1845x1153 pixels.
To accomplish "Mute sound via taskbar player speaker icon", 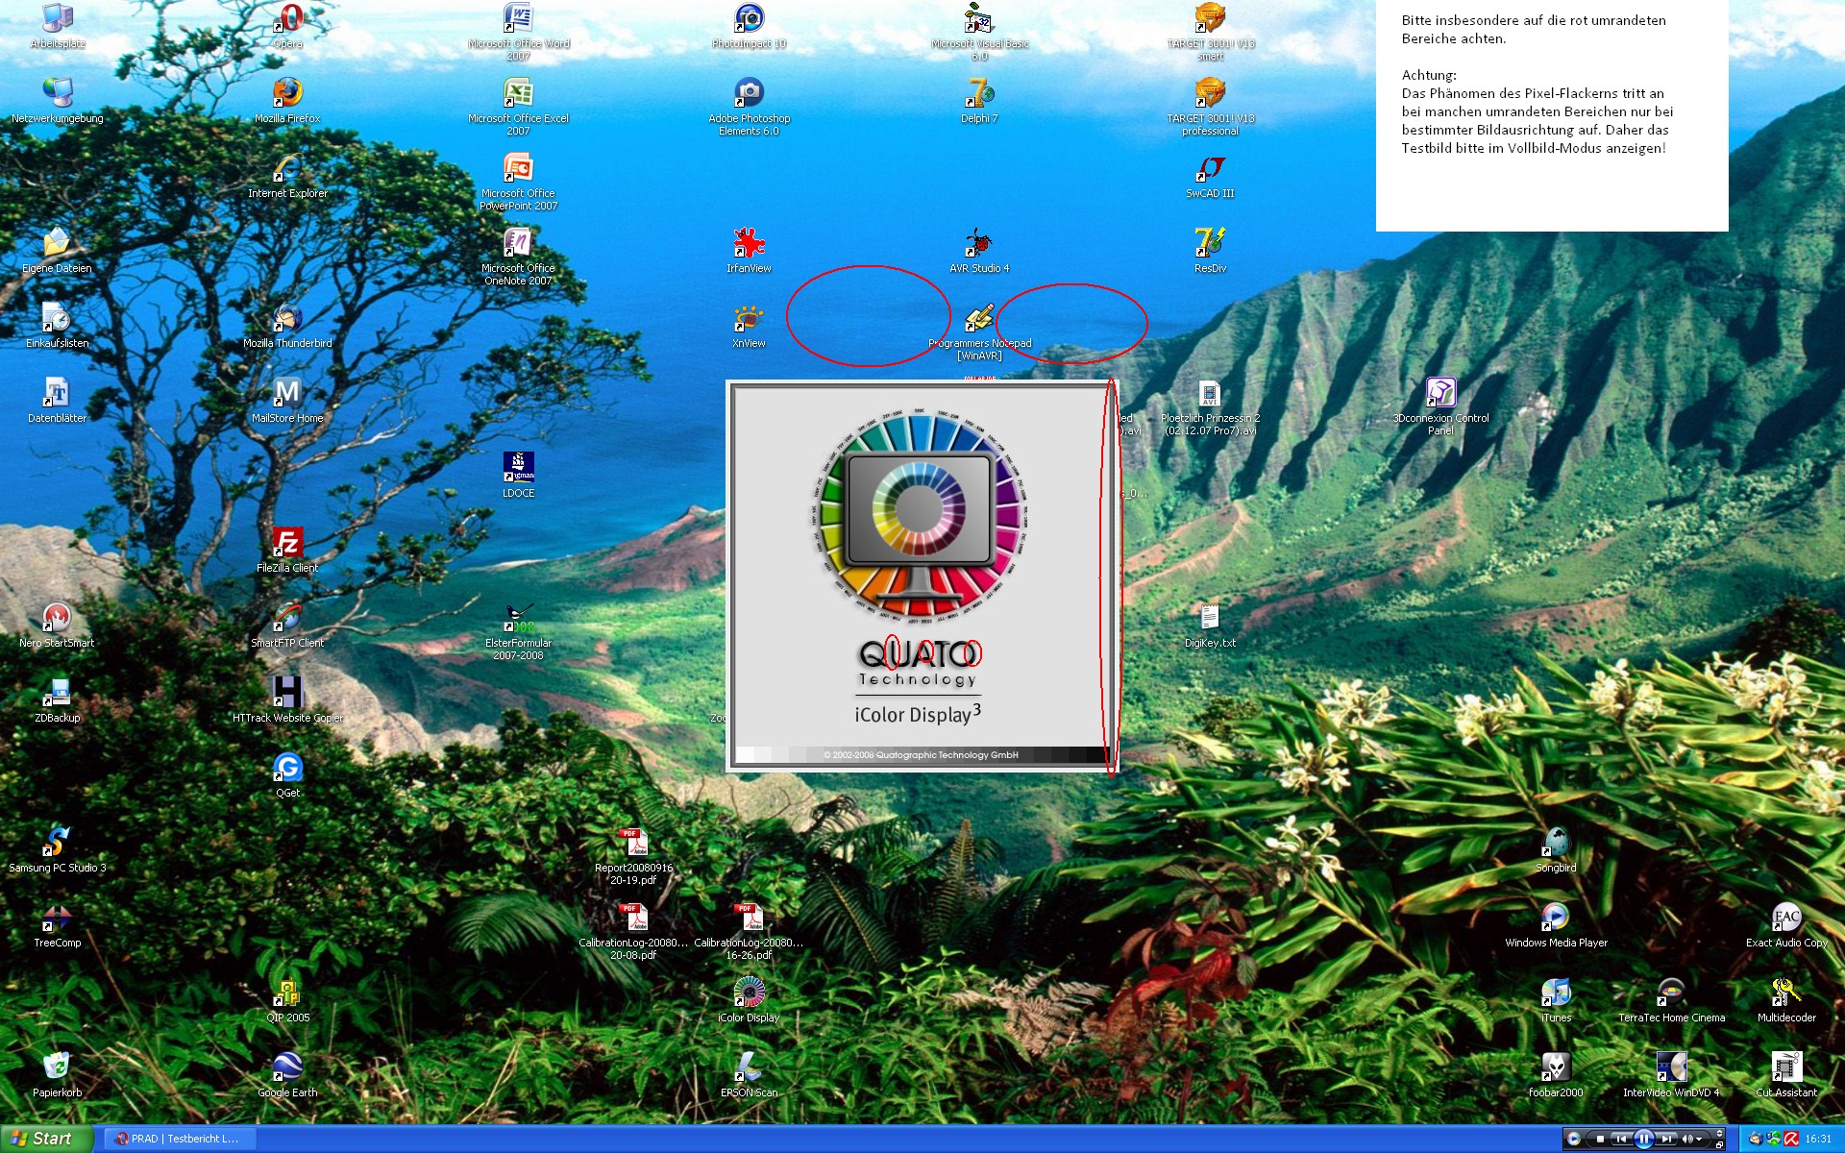I will pos(1687,1139).
